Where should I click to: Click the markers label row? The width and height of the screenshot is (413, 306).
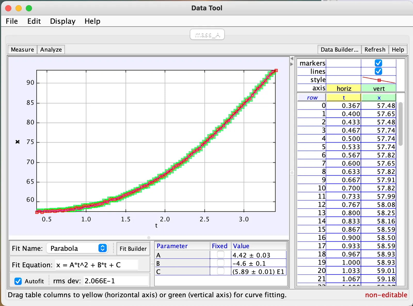click(312, 63)
